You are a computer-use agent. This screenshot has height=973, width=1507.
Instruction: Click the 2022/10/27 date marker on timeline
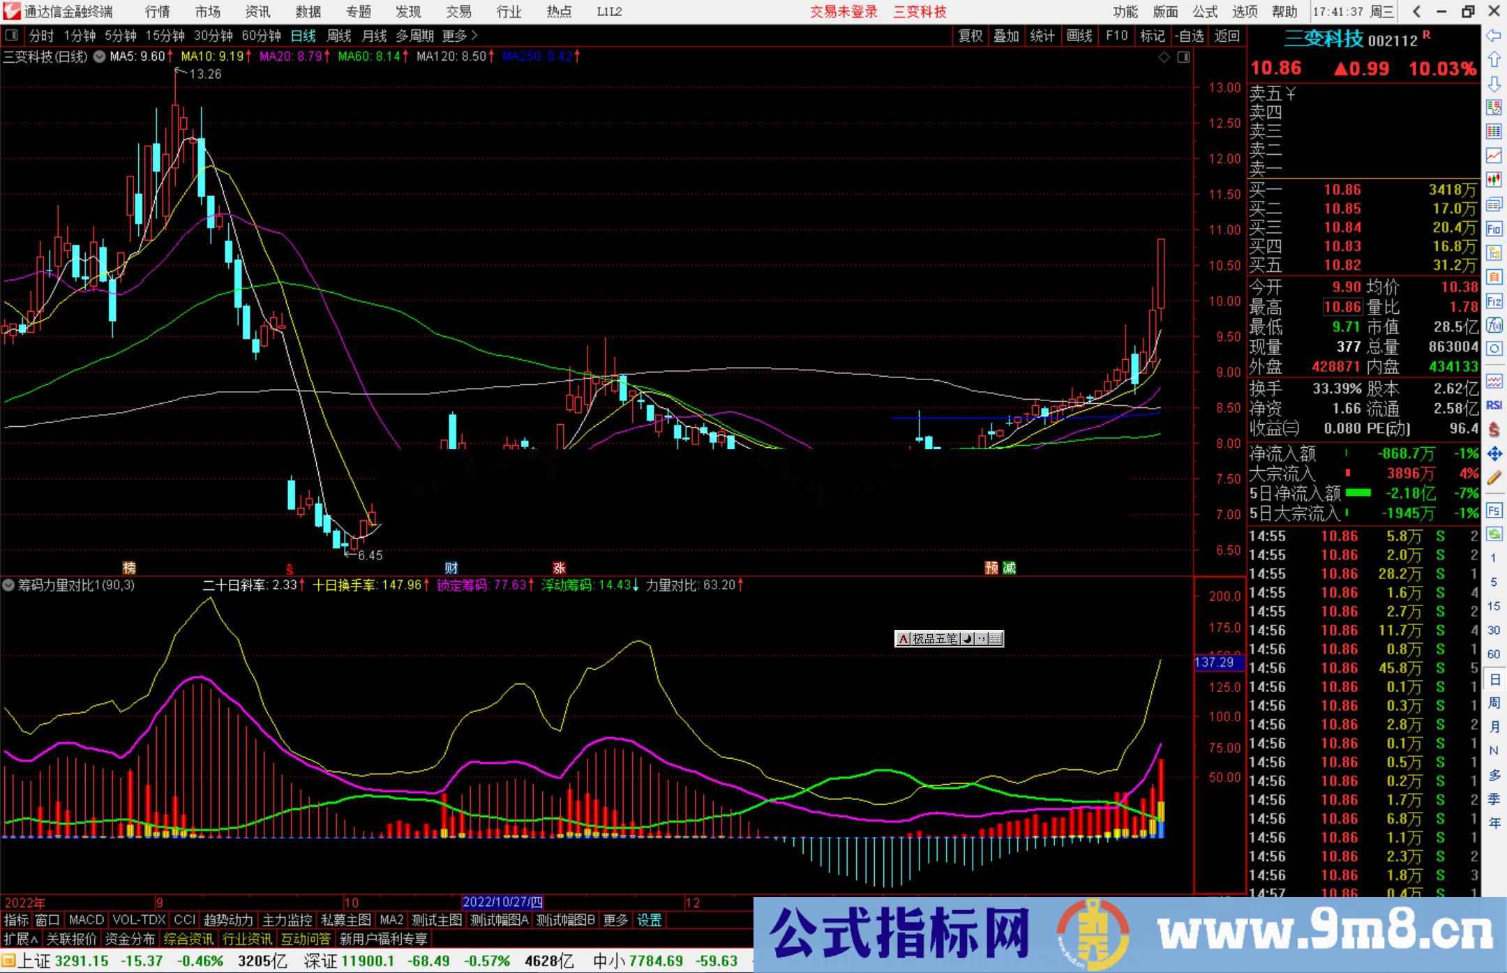click(x=502, y=902)
